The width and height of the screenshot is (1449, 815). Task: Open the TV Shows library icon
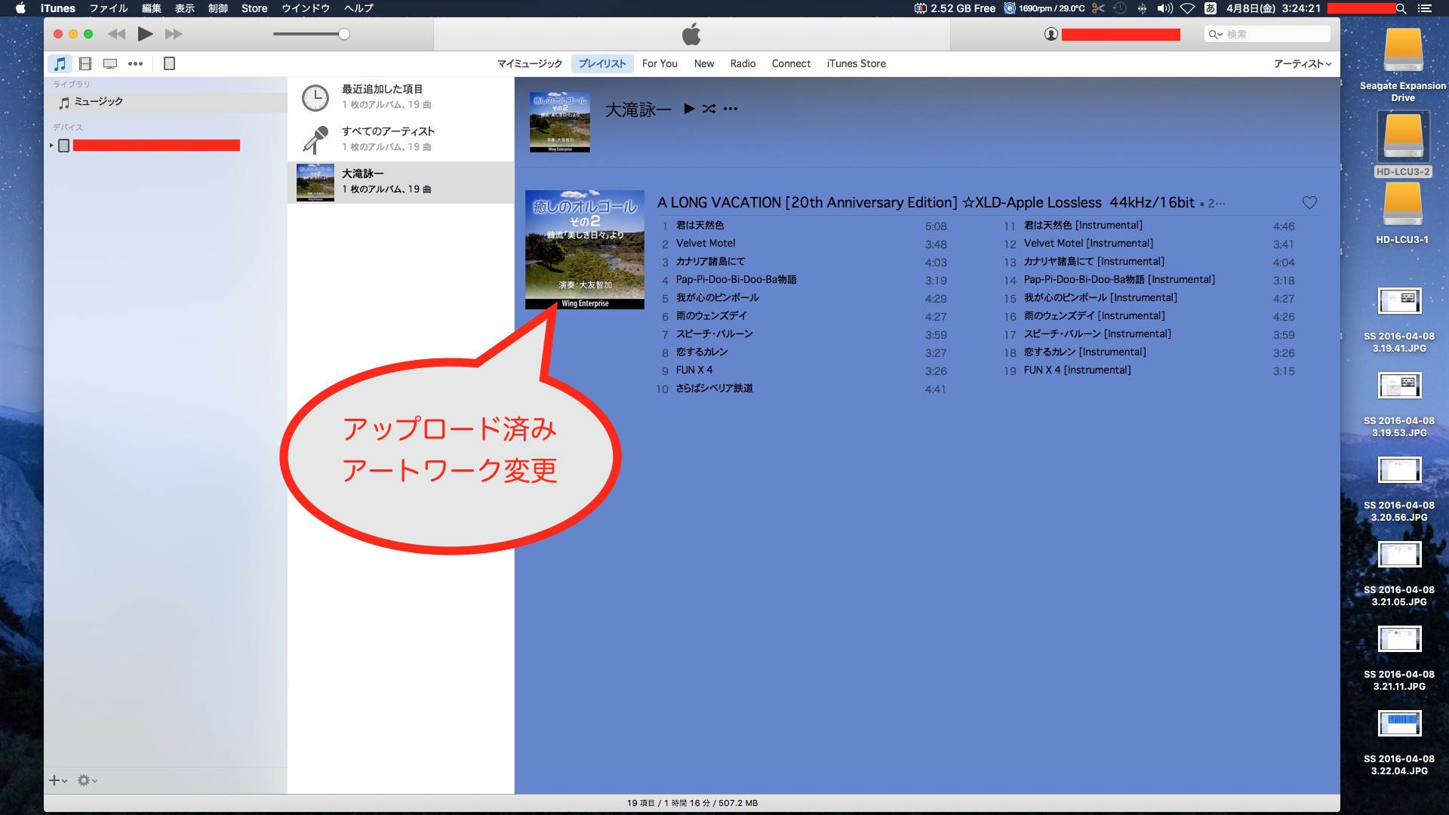click(110, 63)
